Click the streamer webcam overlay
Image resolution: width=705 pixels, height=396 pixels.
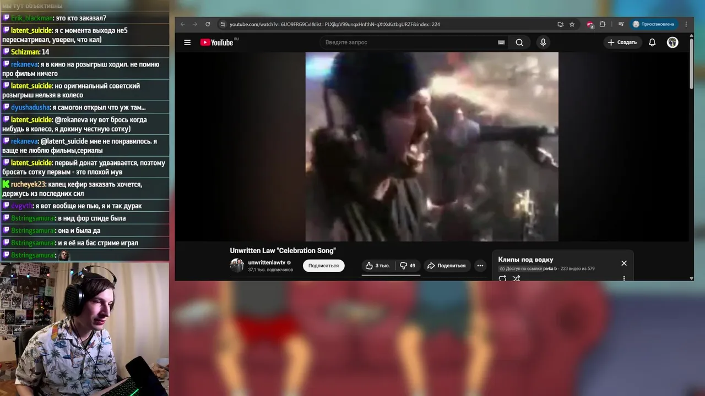pyautogui.click(x=84, y=329)
